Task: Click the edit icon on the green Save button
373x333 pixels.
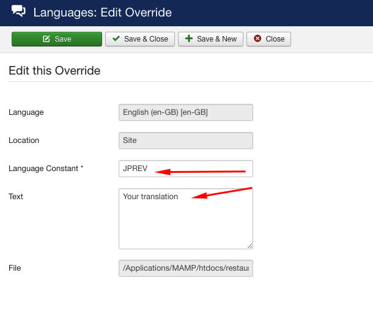Action: (x=46, y=39)
